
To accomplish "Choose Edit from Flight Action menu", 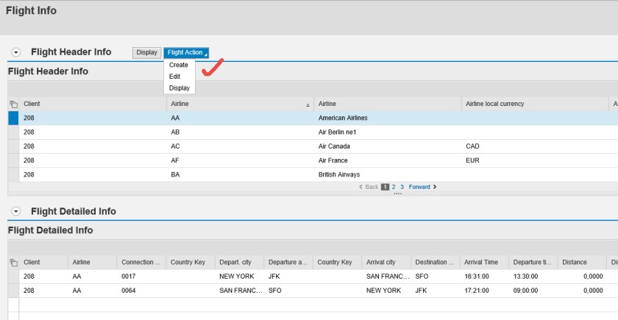I will pyautogui.click(x=174, y=77).
